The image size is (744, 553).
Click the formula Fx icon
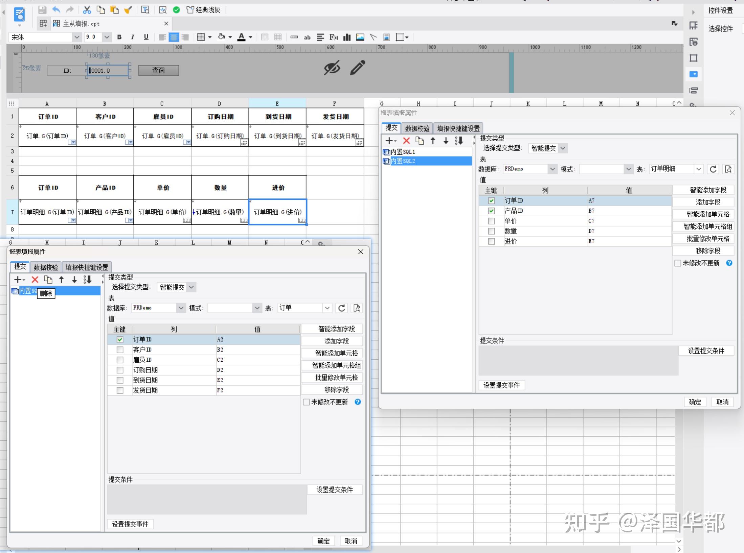(x=334, y=37)
